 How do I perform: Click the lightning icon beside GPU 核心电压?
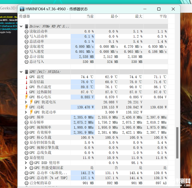pyautogui.click(x=26, y=97)
